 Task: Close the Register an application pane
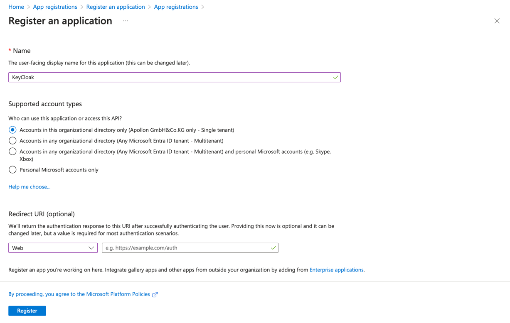click(497, 21)
